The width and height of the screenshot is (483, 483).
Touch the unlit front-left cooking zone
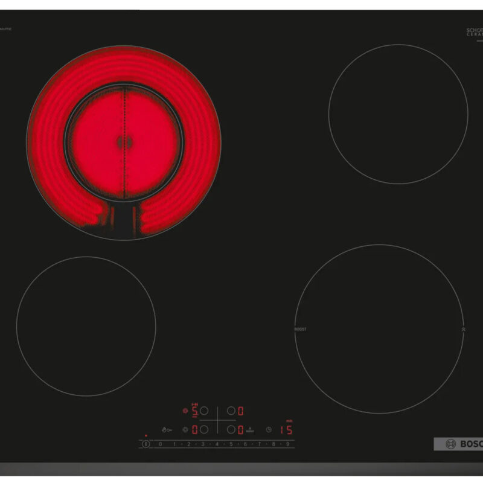tap(86, 326)
